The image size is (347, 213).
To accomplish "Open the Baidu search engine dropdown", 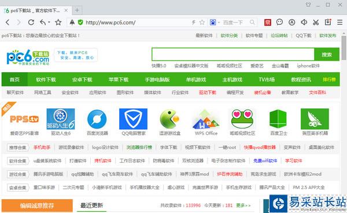I will click(219, 23).
